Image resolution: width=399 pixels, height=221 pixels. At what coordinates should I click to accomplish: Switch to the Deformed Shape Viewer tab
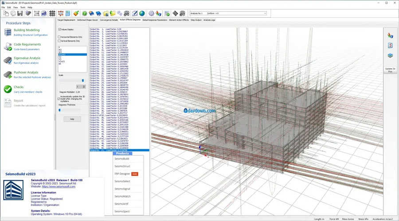click(x=87, y=20)
